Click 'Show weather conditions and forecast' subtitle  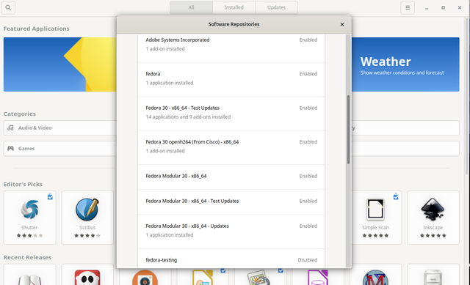tap(402, 73)
